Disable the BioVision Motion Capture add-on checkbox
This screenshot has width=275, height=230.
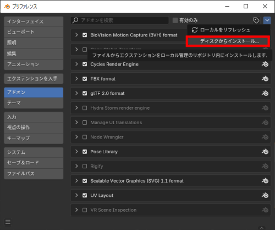pyautogui.click(x=85, y=35)
